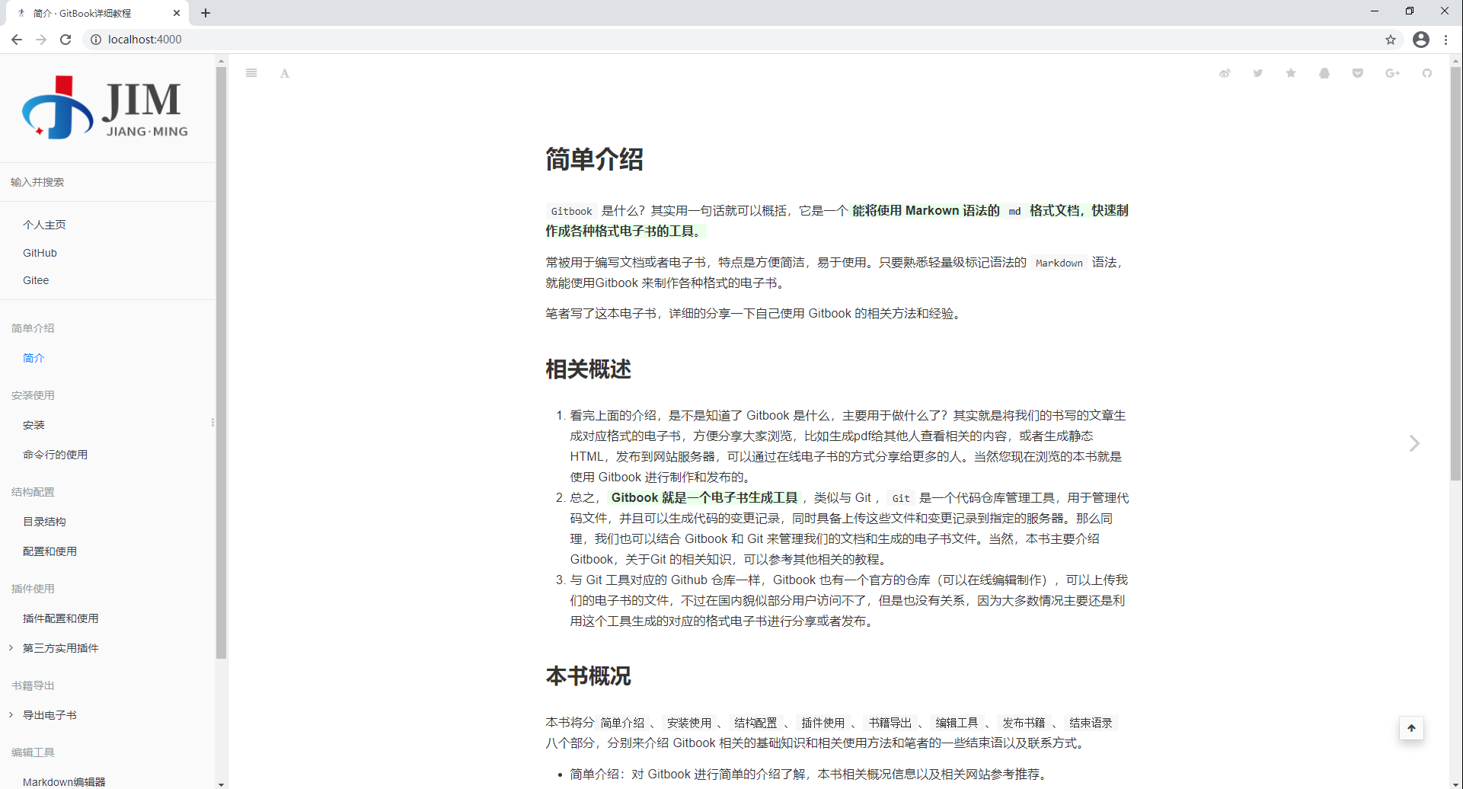
Task: Open the font settings (A) icon
Action: (x=285, y=73)
